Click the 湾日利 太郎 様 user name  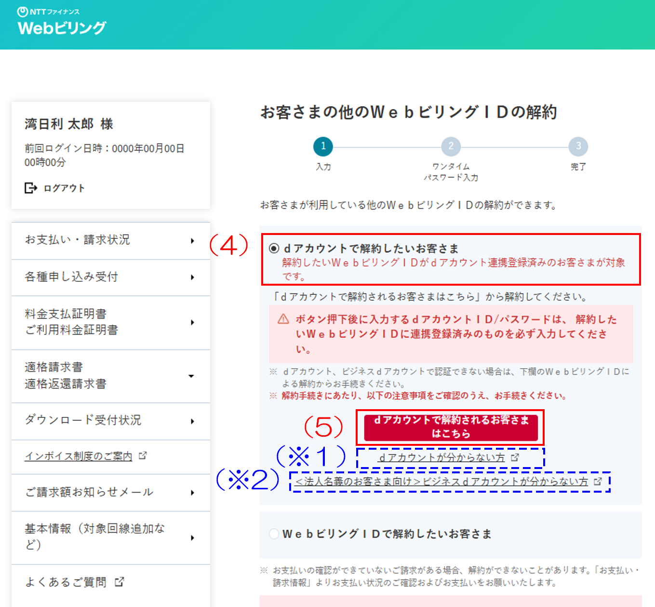69,124
